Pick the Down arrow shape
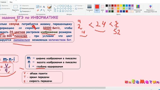The height and width of the screenshot is (90, 160). 55,11
